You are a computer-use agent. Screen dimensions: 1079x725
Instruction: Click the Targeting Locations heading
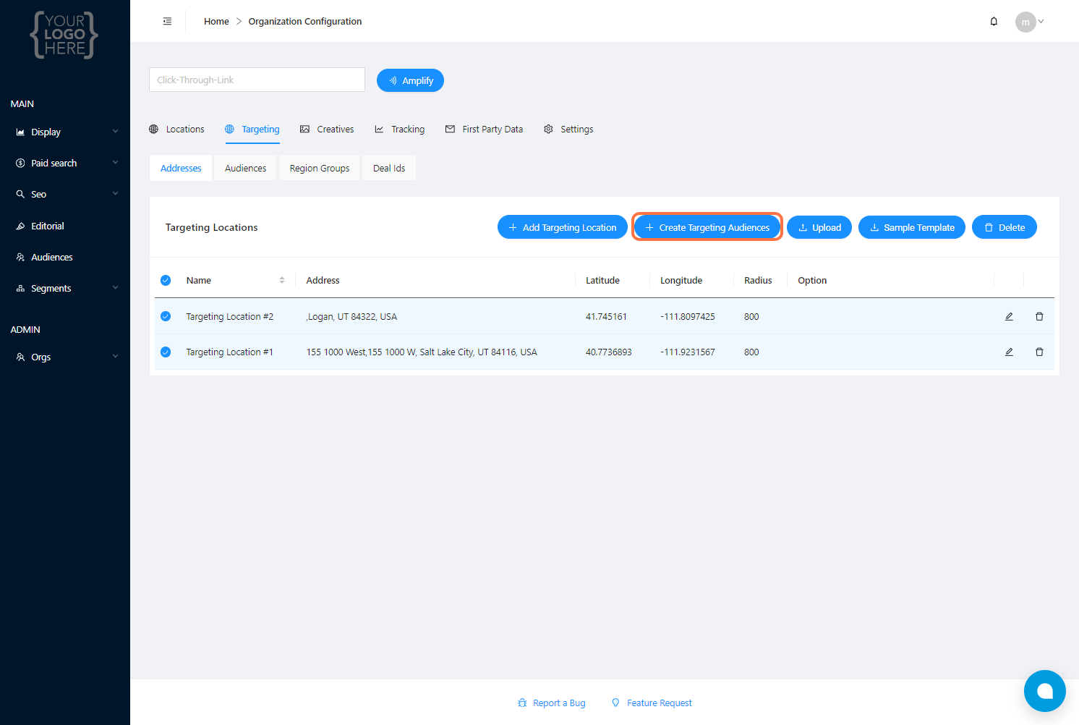coord(212,227)
